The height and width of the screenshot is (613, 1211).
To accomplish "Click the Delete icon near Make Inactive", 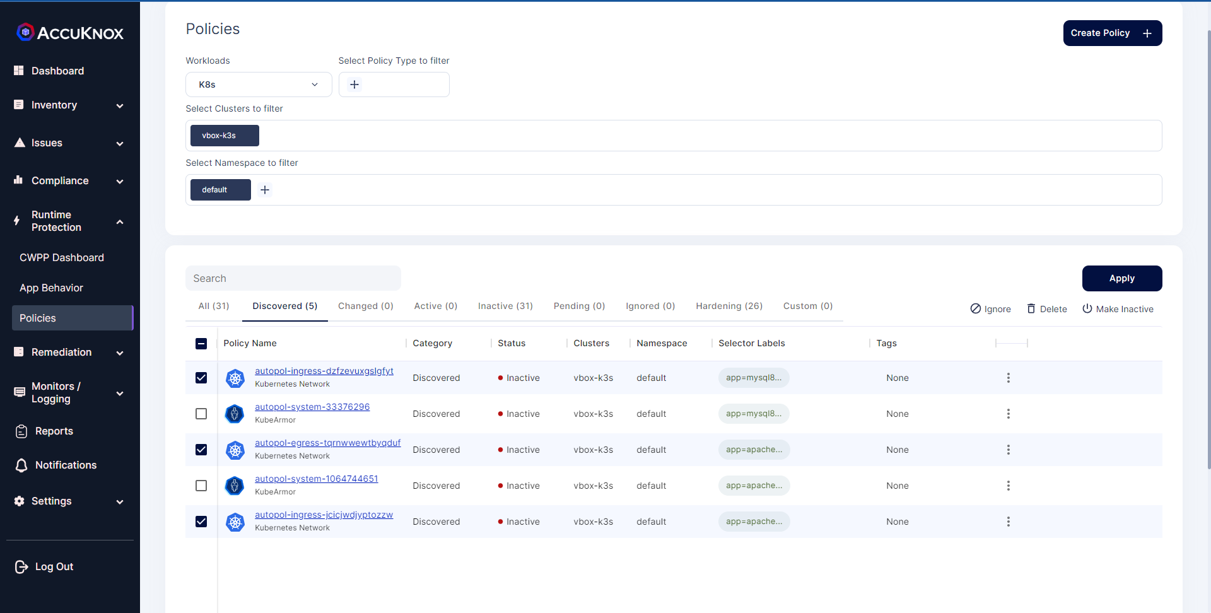I will [1032, 309].
